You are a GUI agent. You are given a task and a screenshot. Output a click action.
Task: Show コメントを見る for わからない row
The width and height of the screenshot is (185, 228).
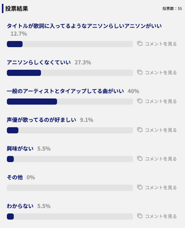pos(160,216)
